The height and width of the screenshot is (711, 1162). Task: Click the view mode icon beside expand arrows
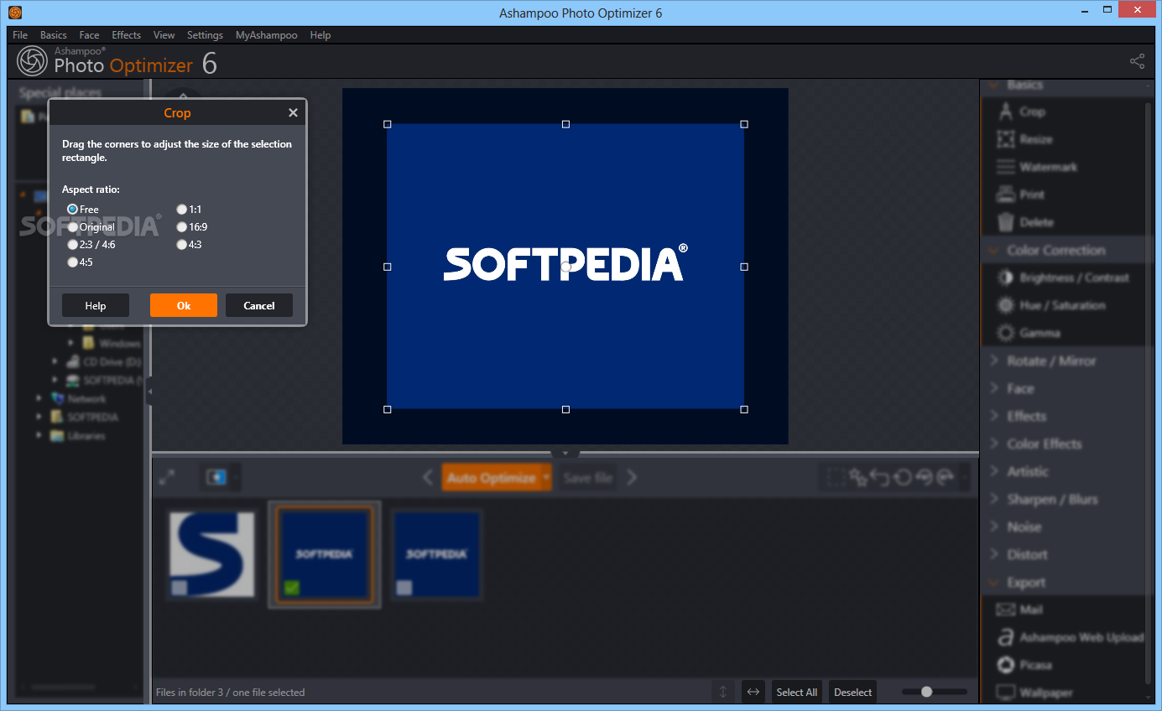pyautogui.click(x=216, y=477)
